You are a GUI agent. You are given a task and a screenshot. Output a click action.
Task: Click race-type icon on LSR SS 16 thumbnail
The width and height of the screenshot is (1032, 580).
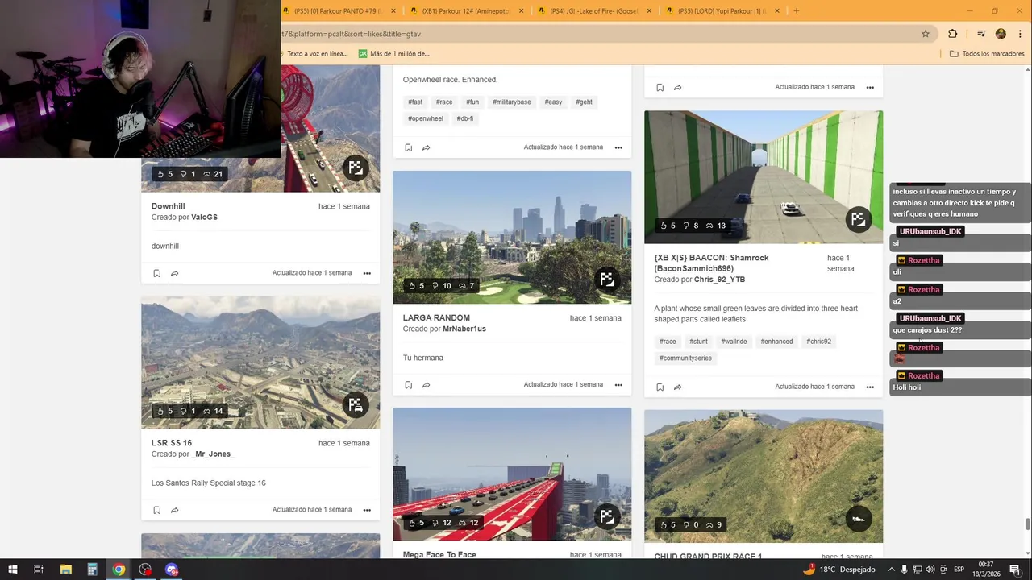(356, 405)
